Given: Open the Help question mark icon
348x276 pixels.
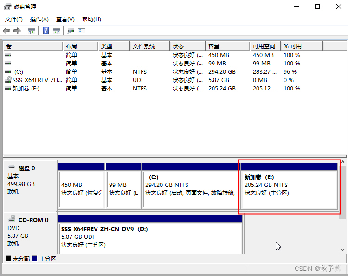Looking at the screenshot, I should (x=45, y=31).
